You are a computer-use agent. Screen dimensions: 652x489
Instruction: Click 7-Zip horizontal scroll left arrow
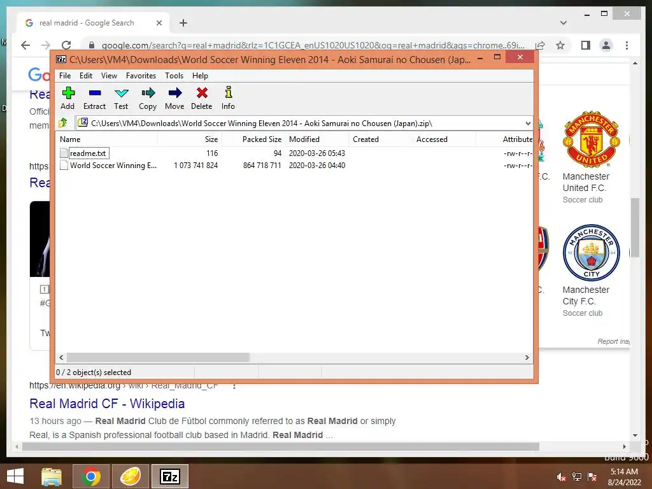click(62, 357)
